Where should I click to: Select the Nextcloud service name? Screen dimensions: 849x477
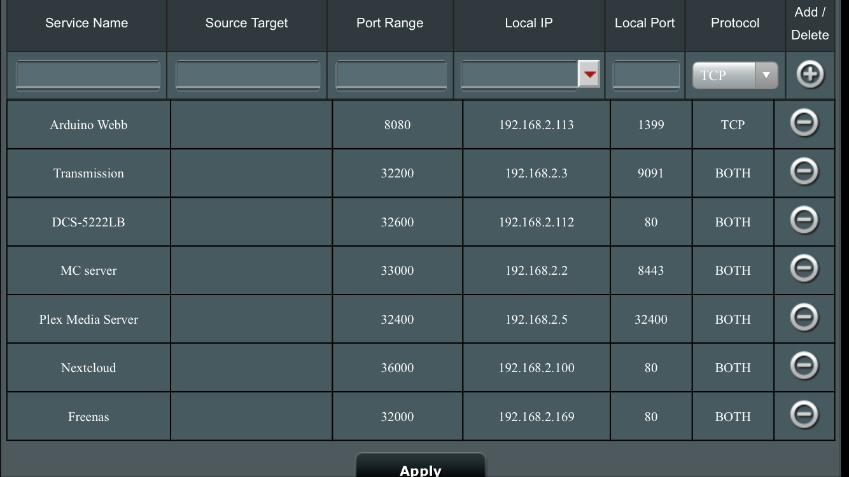point(88,368)
